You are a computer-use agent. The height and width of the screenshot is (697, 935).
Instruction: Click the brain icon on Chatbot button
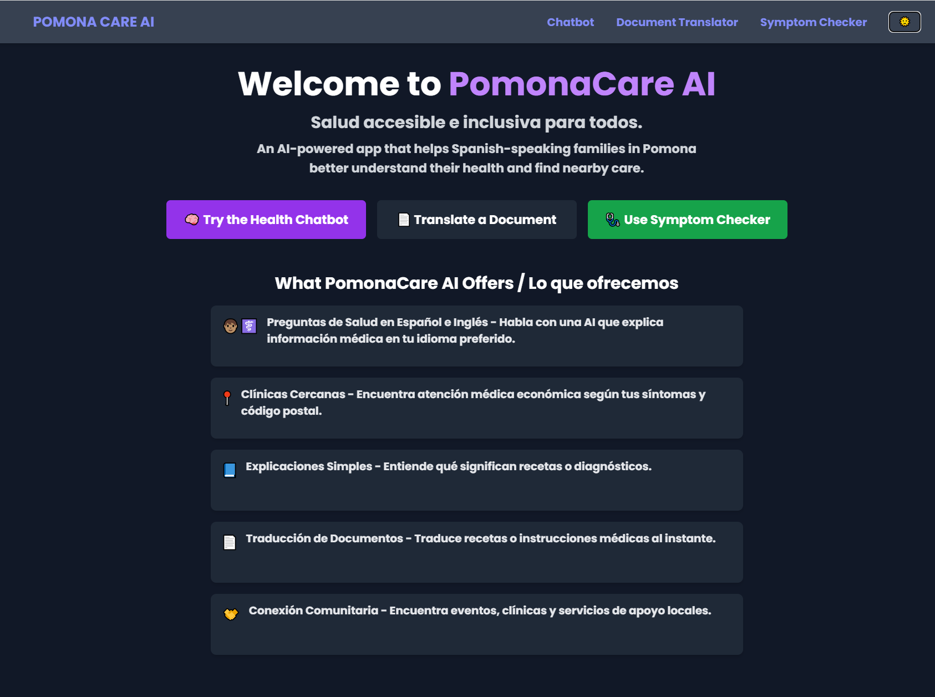pyautogui.click(x=192, y=220)
